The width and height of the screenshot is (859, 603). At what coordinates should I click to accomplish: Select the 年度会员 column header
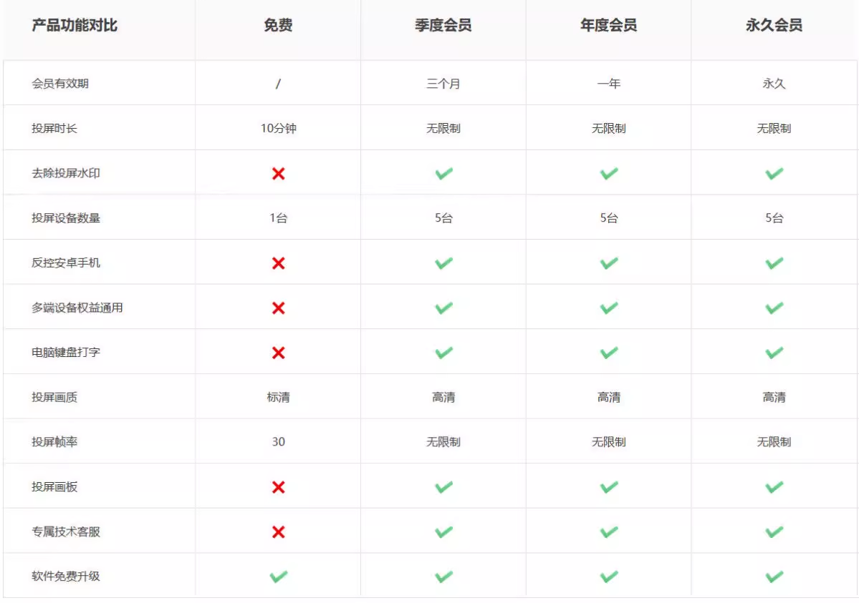click(609, 26)
